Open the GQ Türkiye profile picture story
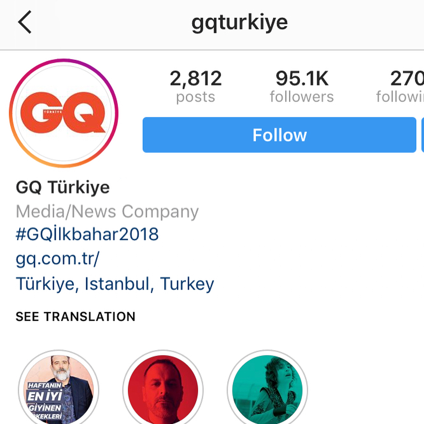Screen dimensions: 424x424 pos(64,113)
